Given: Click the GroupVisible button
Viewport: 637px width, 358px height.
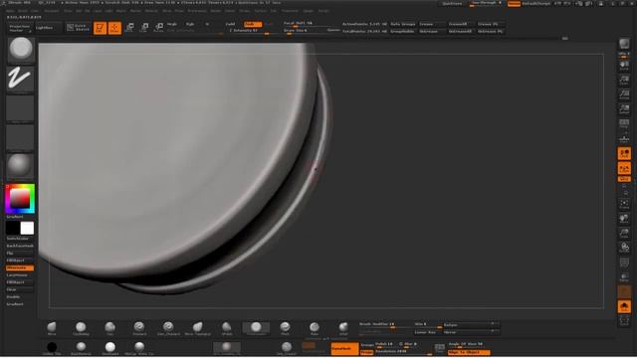Looking at the screenshot, I should [402, 31].
